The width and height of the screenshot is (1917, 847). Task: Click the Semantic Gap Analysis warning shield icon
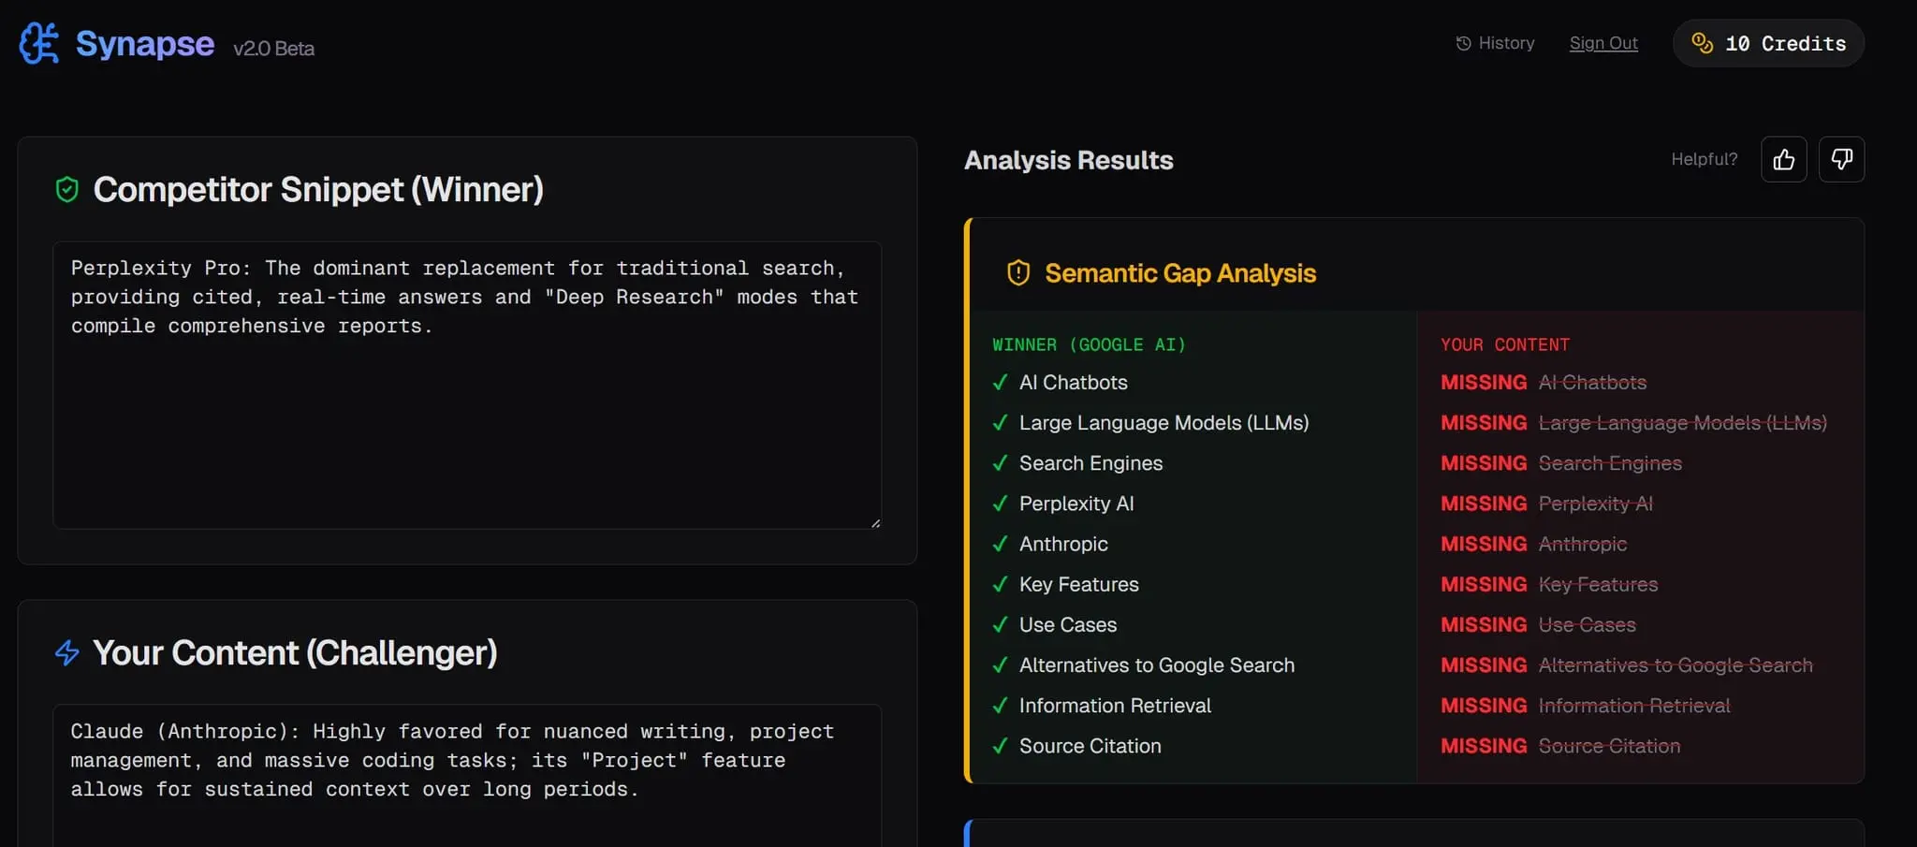pos(1018,273)
